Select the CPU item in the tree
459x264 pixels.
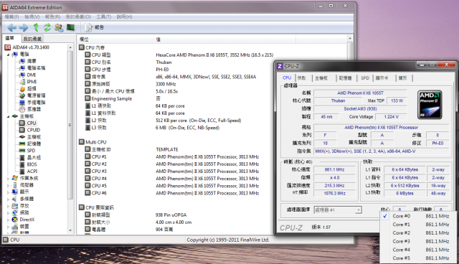pyautogui.click(x=32, y=123)
